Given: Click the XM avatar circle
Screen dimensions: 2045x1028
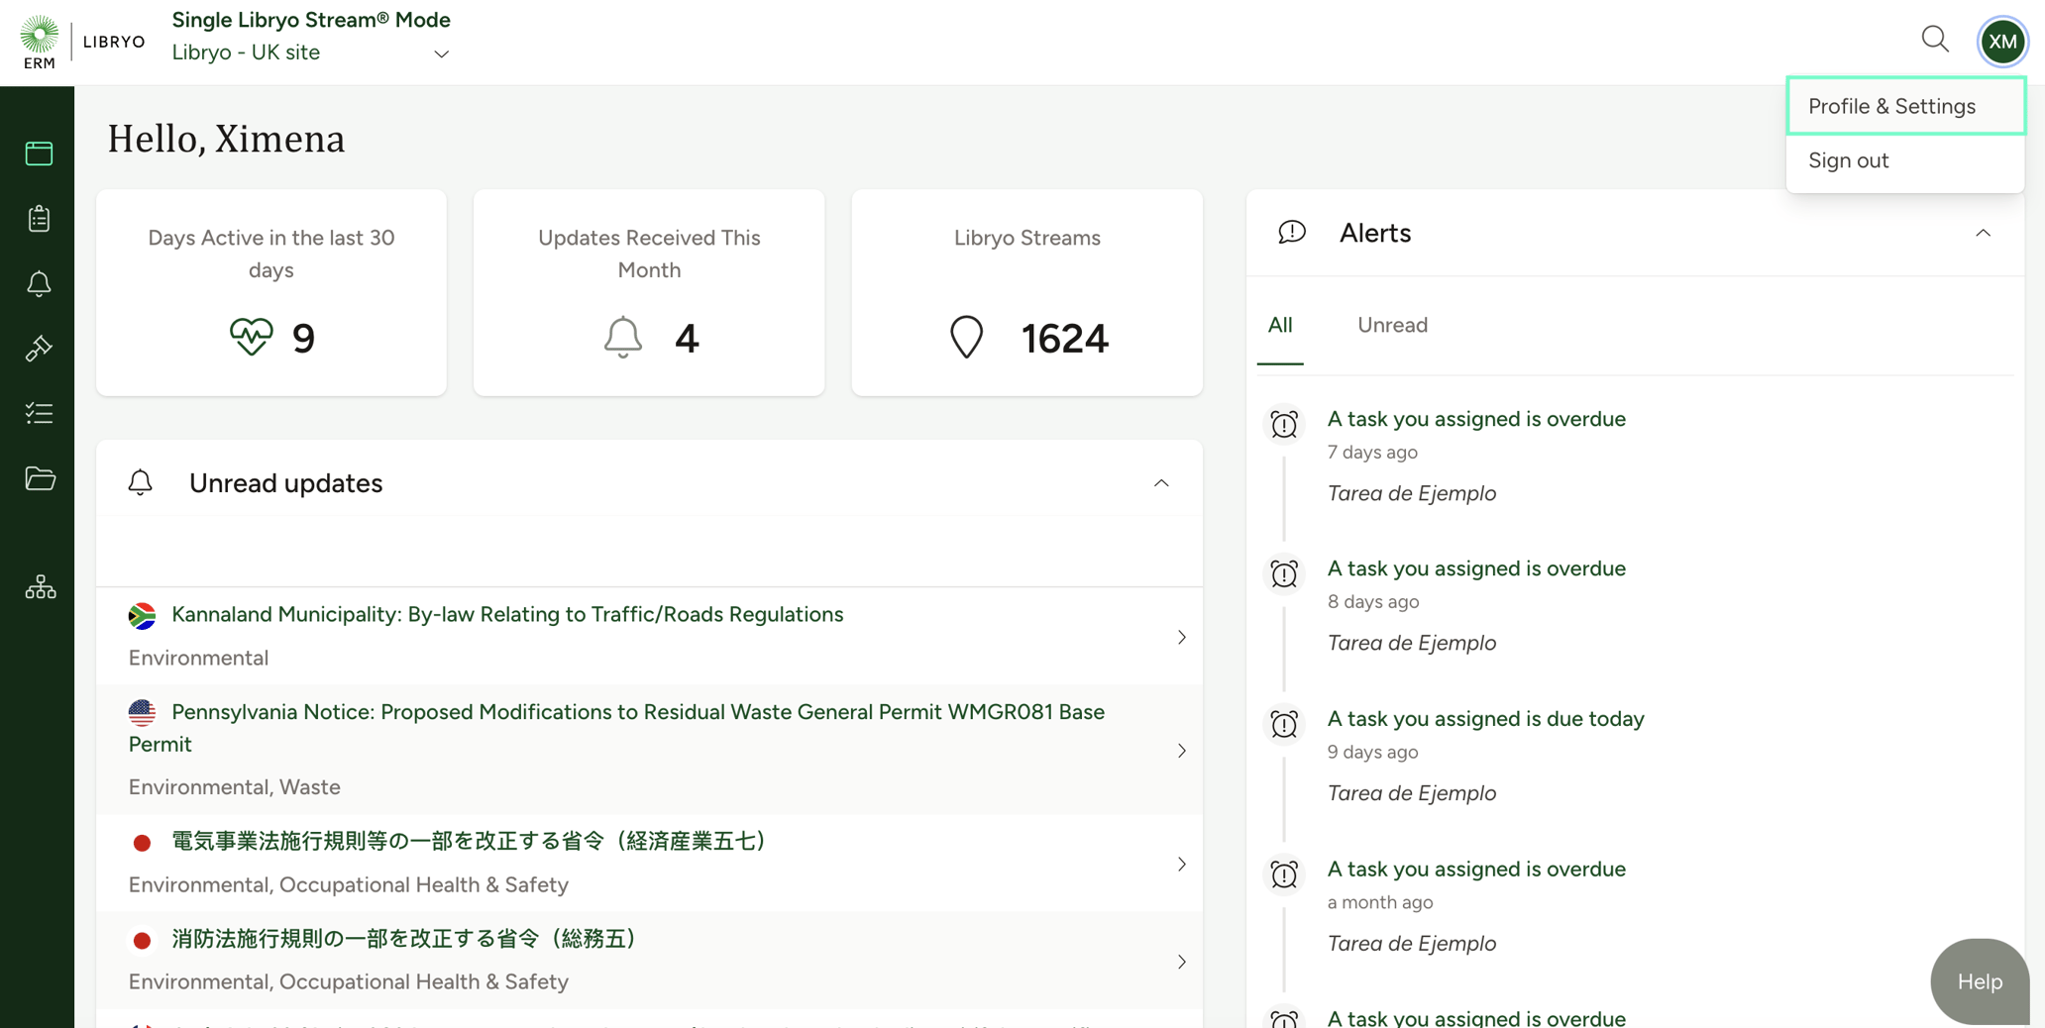Looking at the screenshot, I should click(2002, 41).
